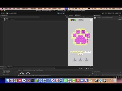122x91 pixels.
Task: Switch to the Game view tab
Action: (78, 15)
